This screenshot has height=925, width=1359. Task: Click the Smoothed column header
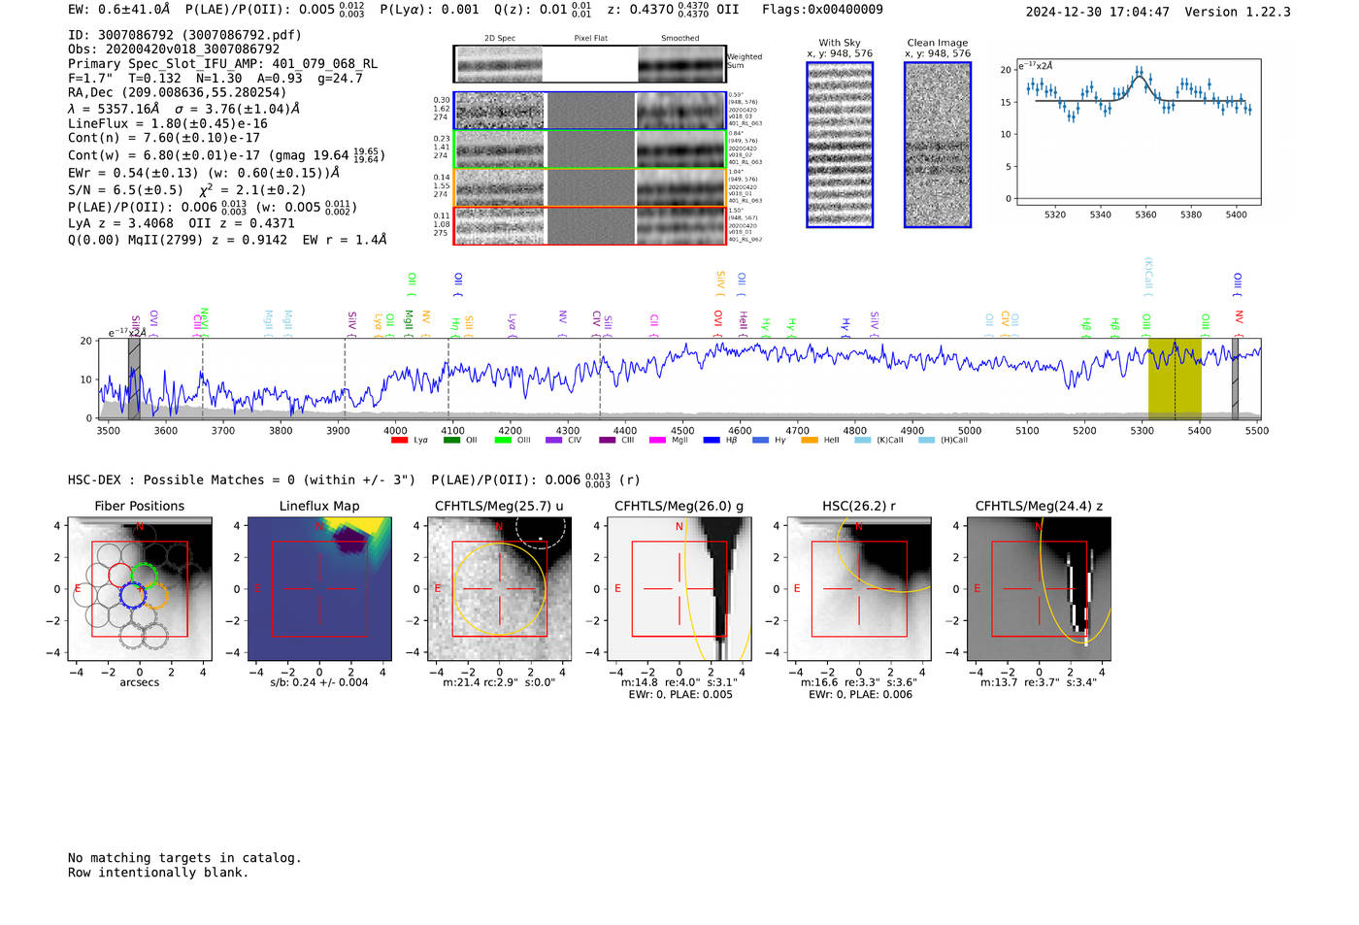click(680, 39)
